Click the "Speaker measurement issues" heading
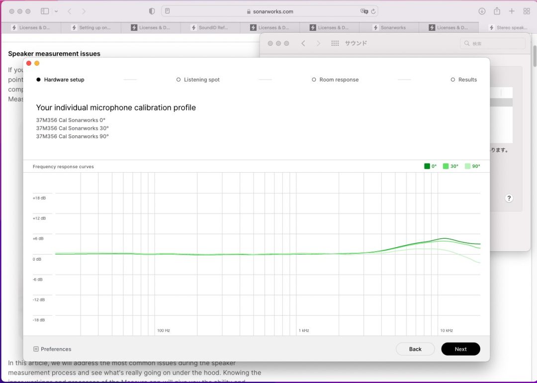Viewport: 537px width, 383px height. click(54, 54)
